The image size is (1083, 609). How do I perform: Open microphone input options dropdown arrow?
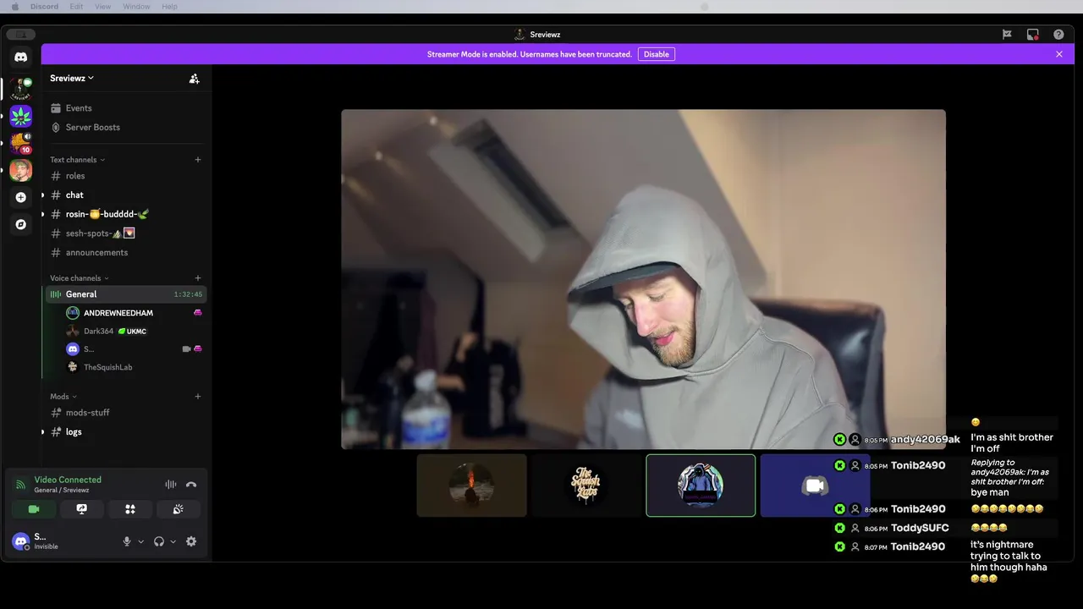click(141, 541)
